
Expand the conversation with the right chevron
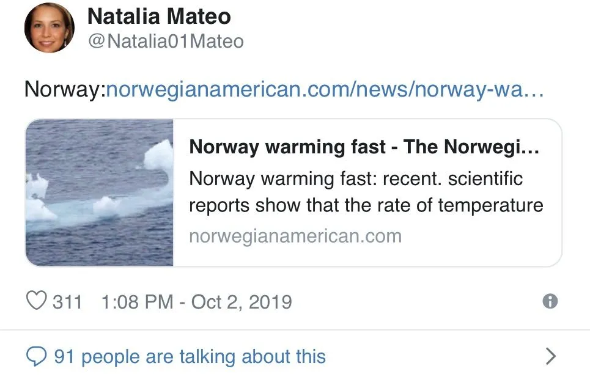point(550,356)
